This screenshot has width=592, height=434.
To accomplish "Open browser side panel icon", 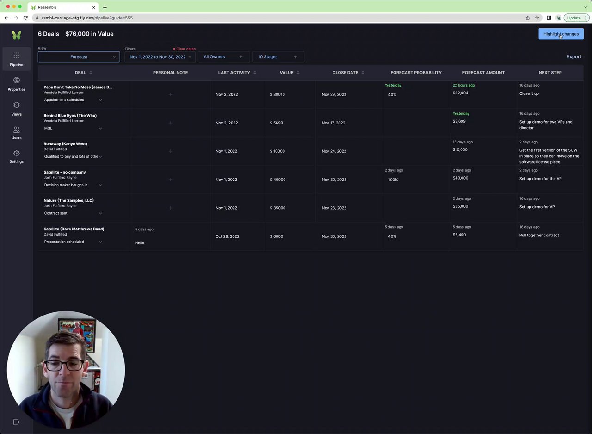I will tap(549, 18).
